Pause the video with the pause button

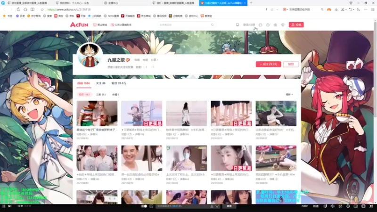[x=4, y=206]
